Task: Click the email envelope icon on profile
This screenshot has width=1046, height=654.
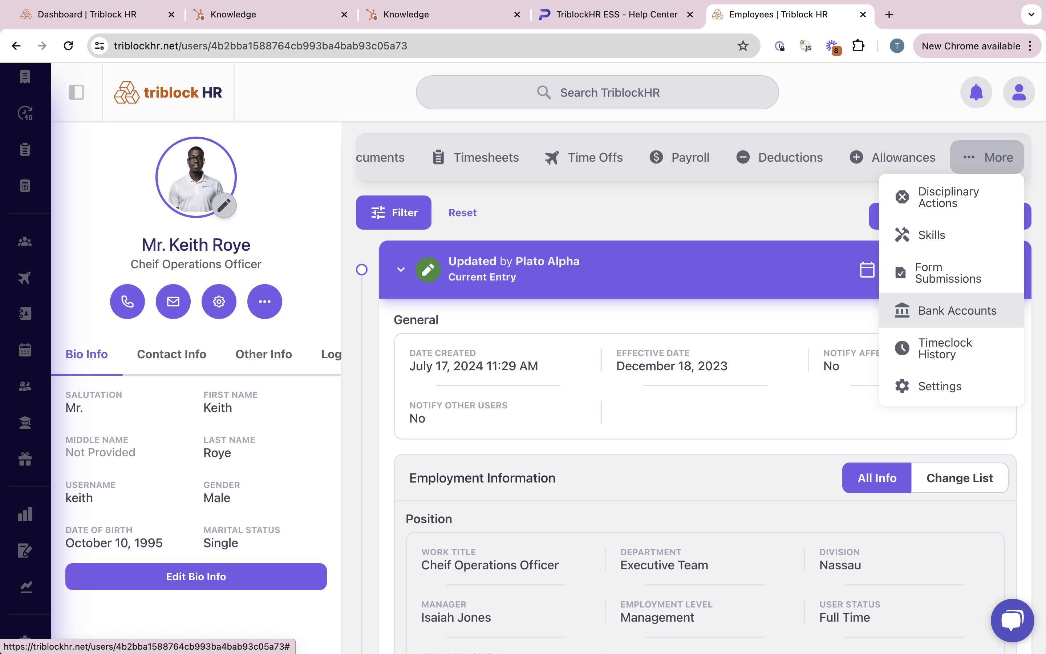Action: click(x=173, y=302)
